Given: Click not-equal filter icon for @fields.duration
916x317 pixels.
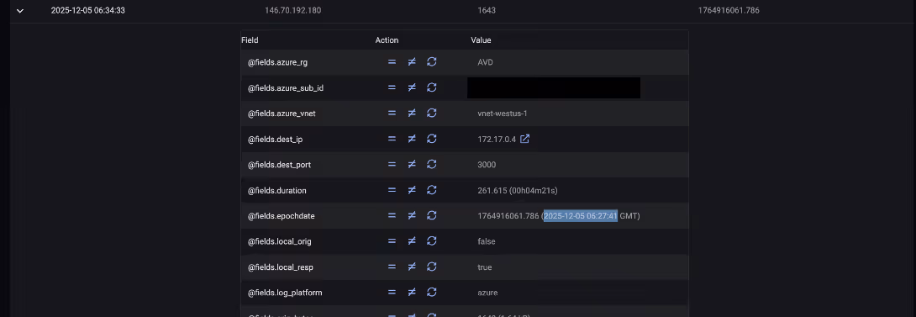Looking at the screenshot, I should pos(412,190).
